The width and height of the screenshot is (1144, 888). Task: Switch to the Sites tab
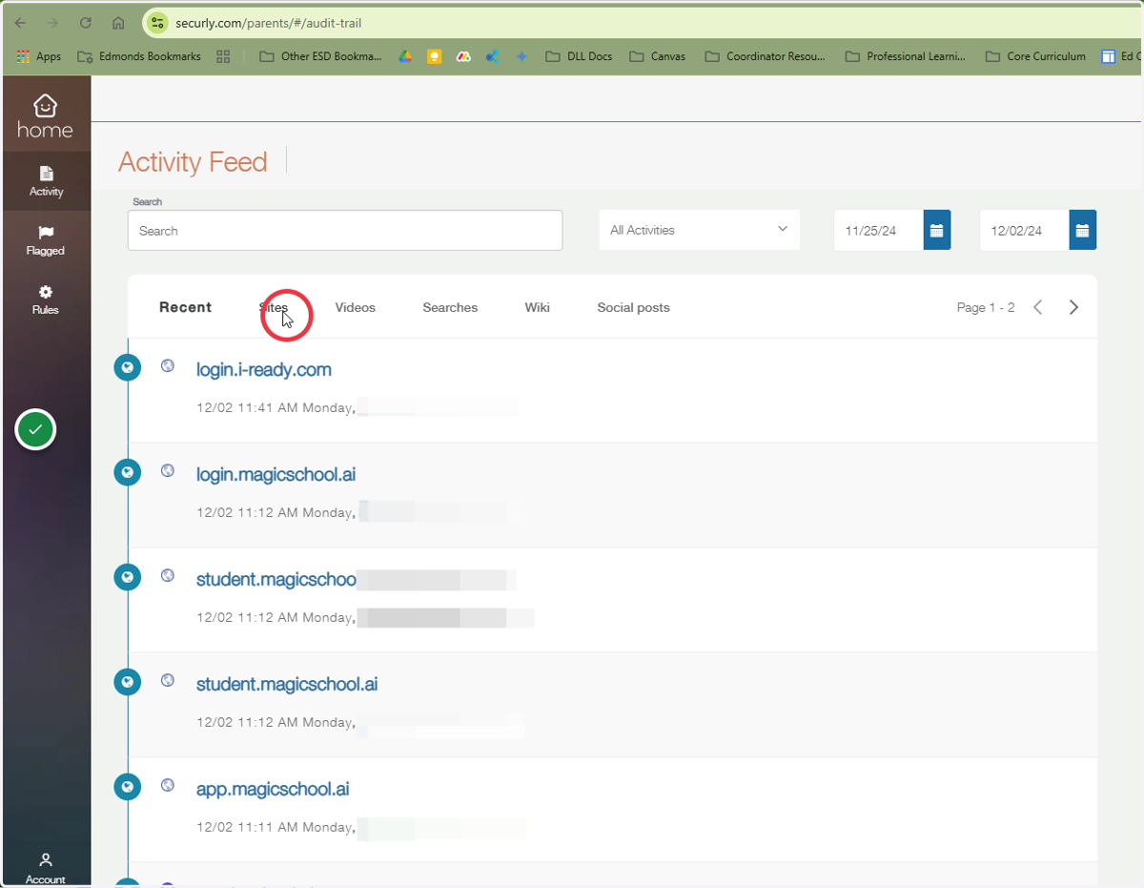click(x=274, y=307)
